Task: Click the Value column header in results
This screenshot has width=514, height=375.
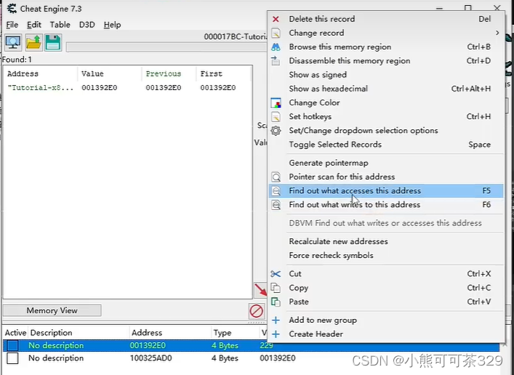Action: tap(110, 73)
